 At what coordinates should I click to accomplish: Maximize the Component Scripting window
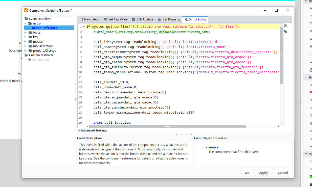coord(276,11)
